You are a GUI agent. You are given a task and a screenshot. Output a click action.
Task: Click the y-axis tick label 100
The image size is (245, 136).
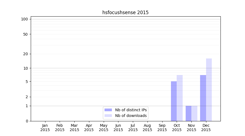(24, 19)
